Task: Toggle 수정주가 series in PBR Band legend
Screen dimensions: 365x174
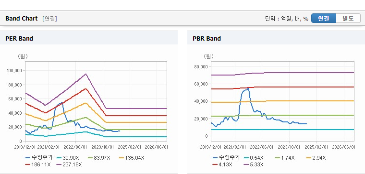Action: pos(226,158)
